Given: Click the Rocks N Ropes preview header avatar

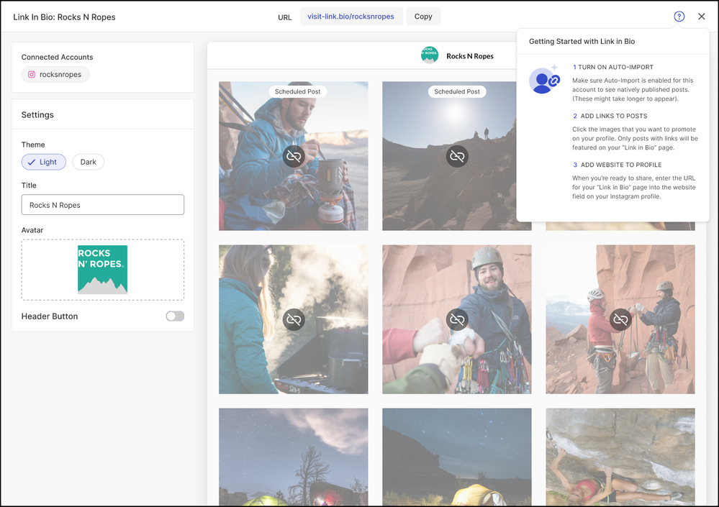Looking at the screenshot, I should pos(430,55).
